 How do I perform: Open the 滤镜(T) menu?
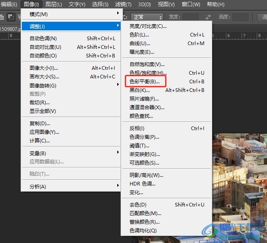click(x=123, y=4)
